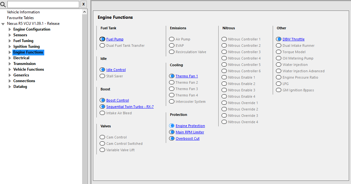Enable the Cam Control valve toggle
The image size is (351, 184).
[102, 137]
